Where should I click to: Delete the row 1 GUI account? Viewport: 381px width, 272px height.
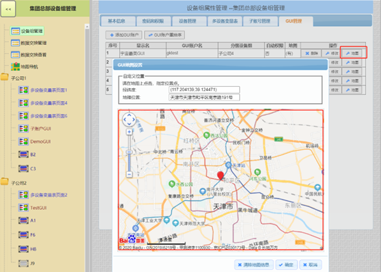(311, 53)
